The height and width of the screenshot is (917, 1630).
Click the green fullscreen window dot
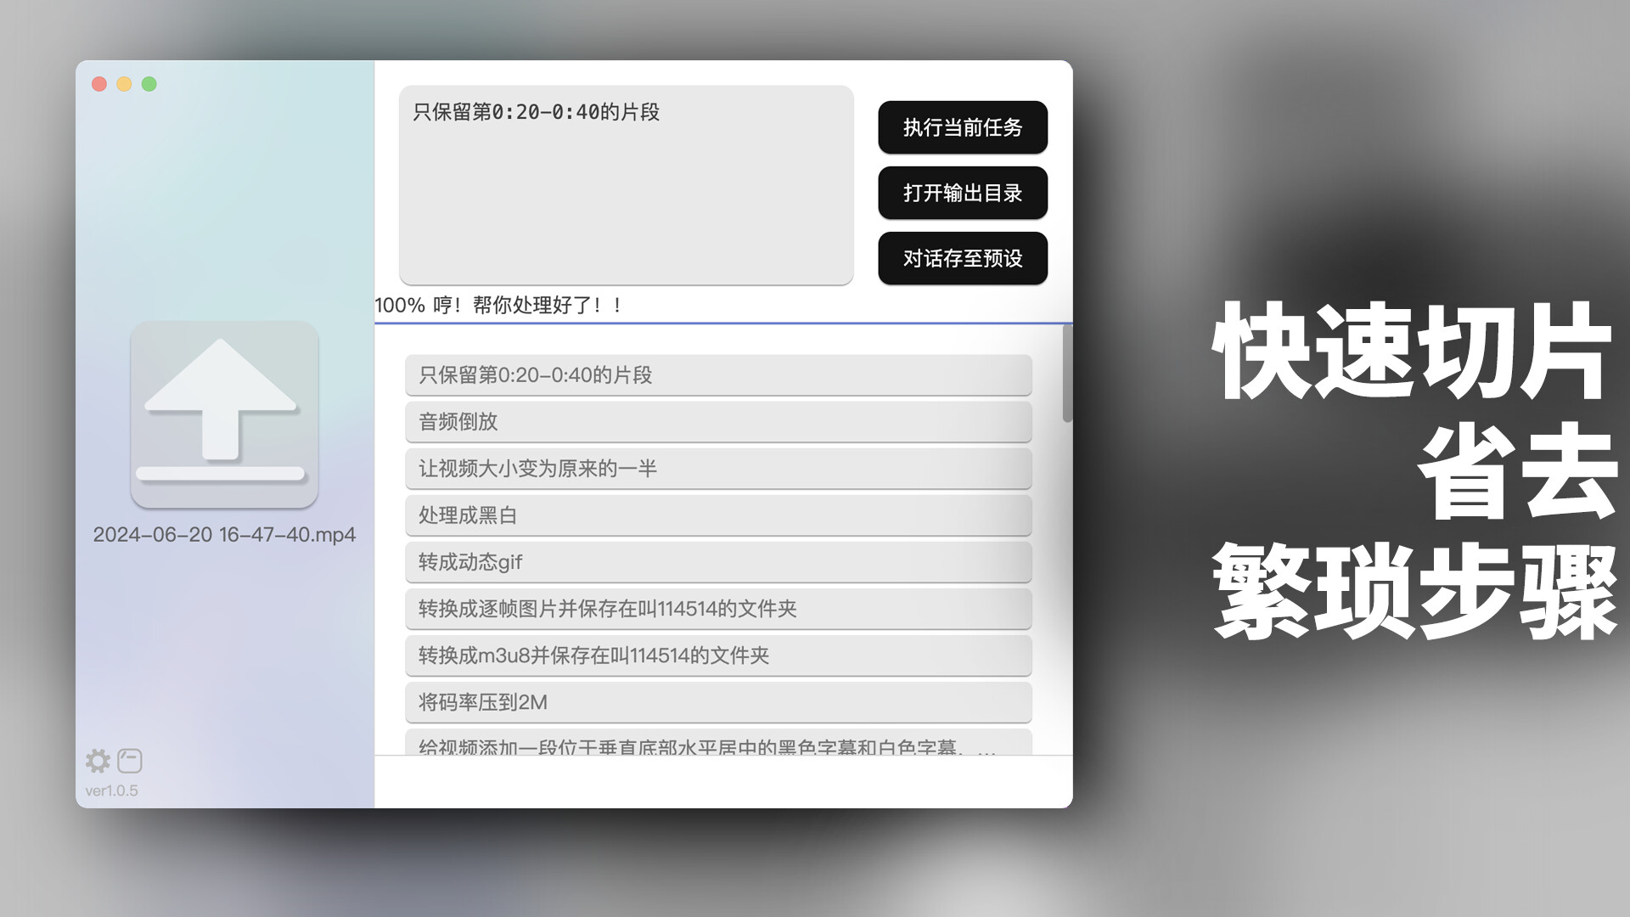click(149, 84)
